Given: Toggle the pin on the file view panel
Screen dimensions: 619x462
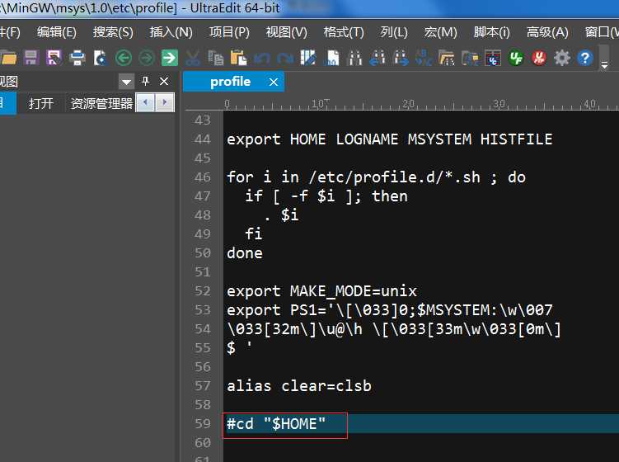Looking at the screenshot, I should 145,82.
